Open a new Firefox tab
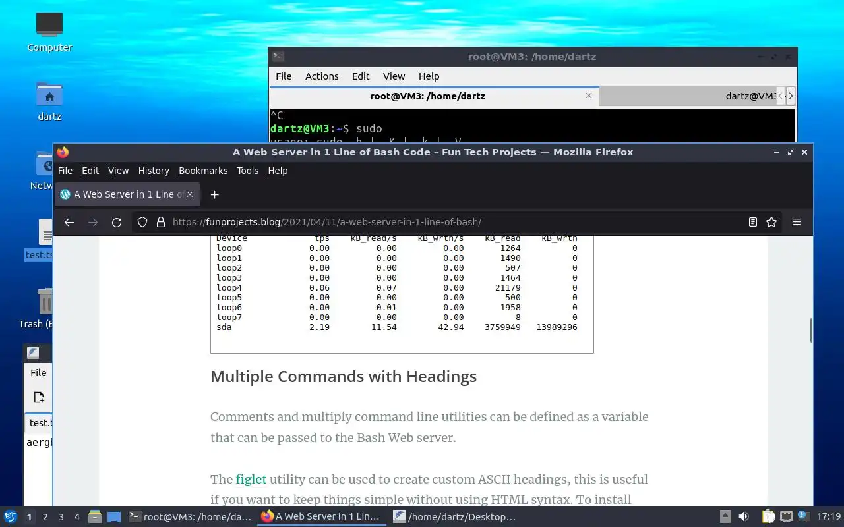The height and width of the screenshot is (527, 844). tap(214, 194)
